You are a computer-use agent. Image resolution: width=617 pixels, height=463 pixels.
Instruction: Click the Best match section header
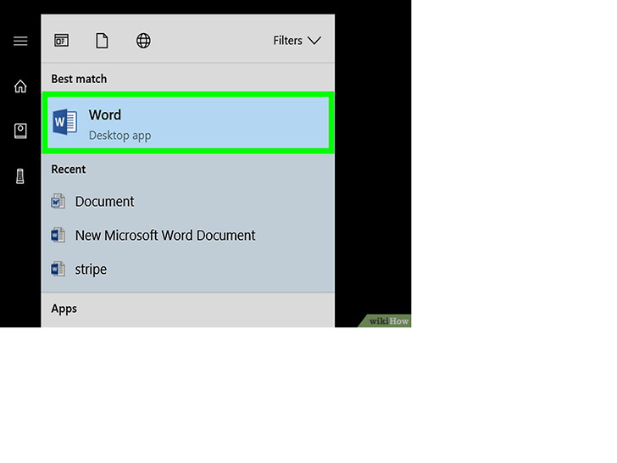[79, 79]
